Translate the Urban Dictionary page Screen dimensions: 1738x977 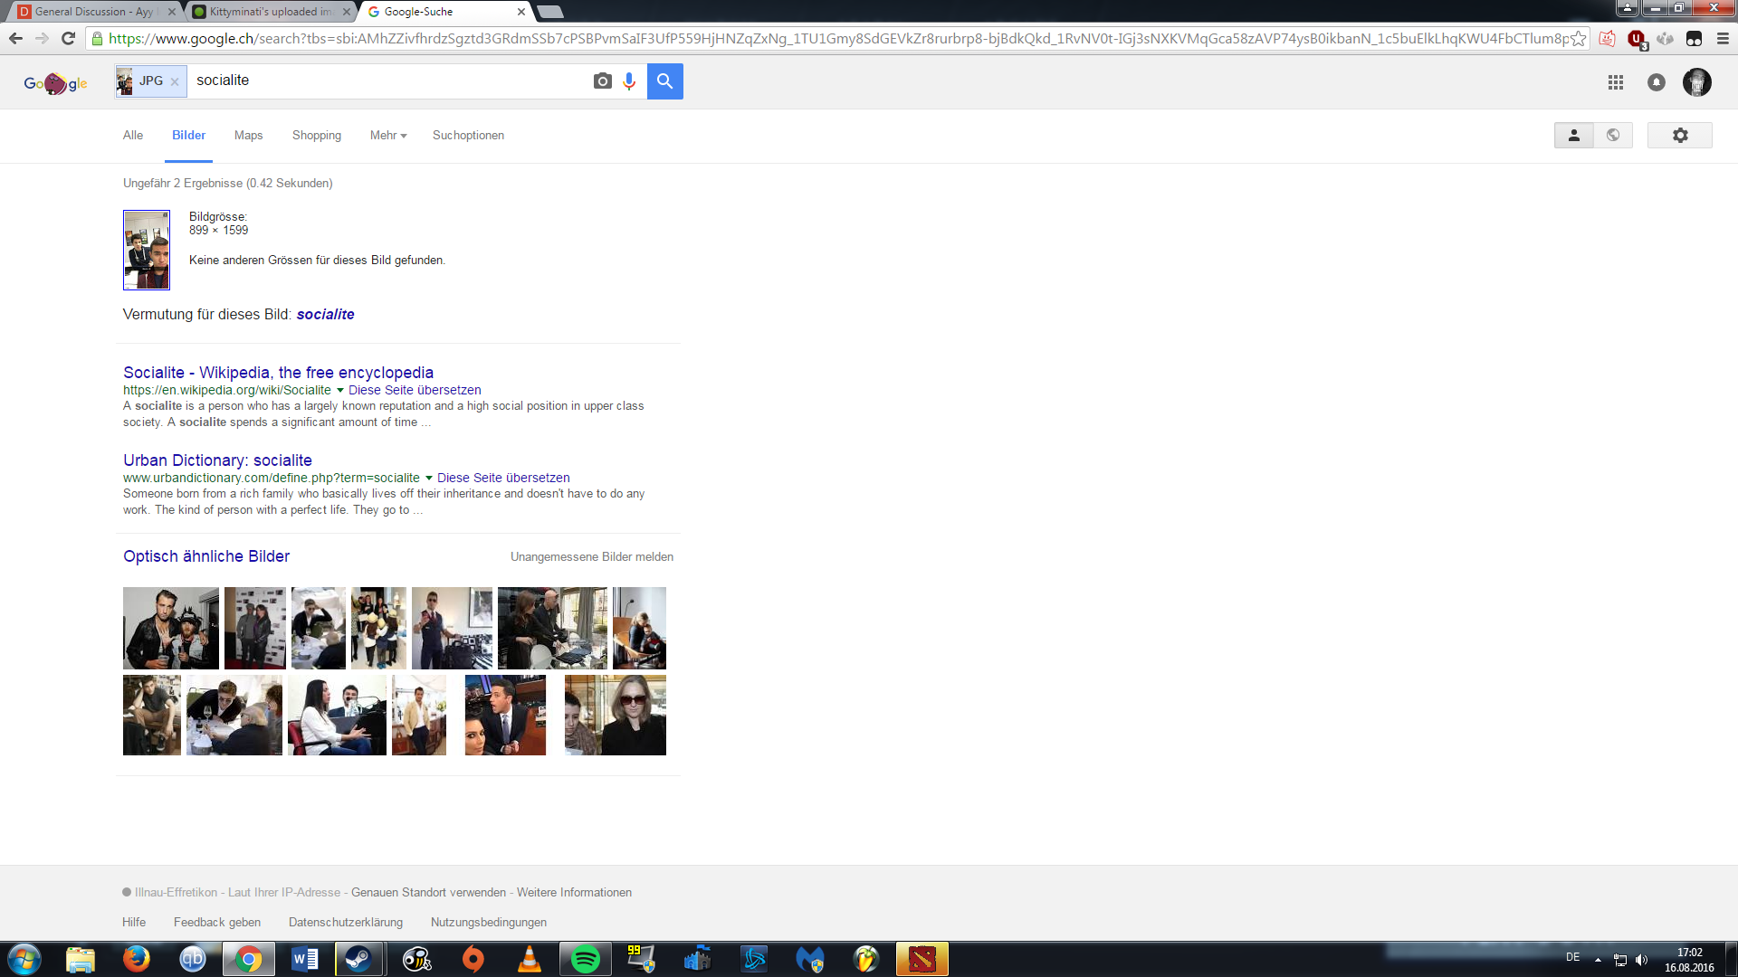point(503,478)
